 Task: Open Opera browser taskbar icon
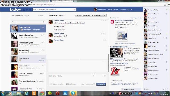[x=57, y=93]
